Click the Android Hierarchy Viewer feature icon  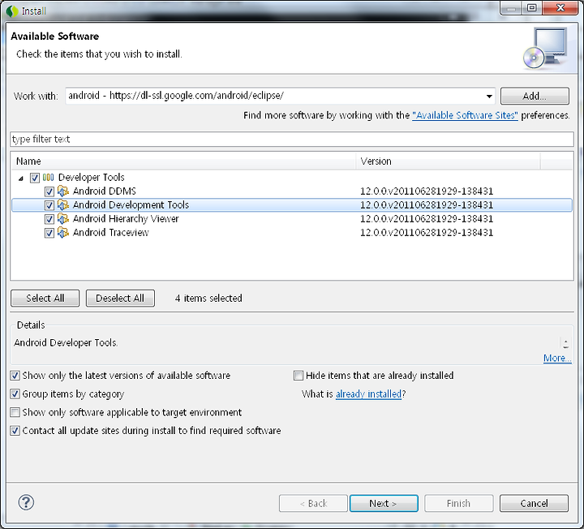[63, 219]
